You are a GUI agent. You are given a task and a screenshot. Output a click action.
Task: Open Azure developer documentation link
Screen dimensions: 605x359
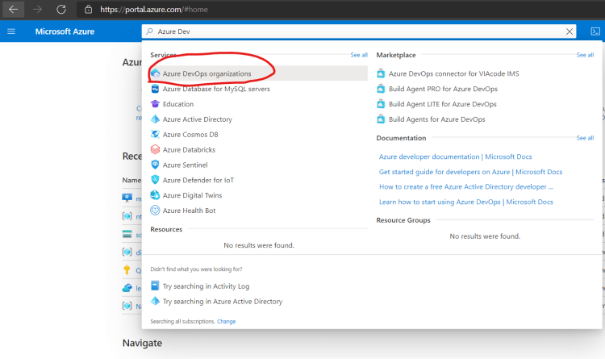(x=455, y=157)
